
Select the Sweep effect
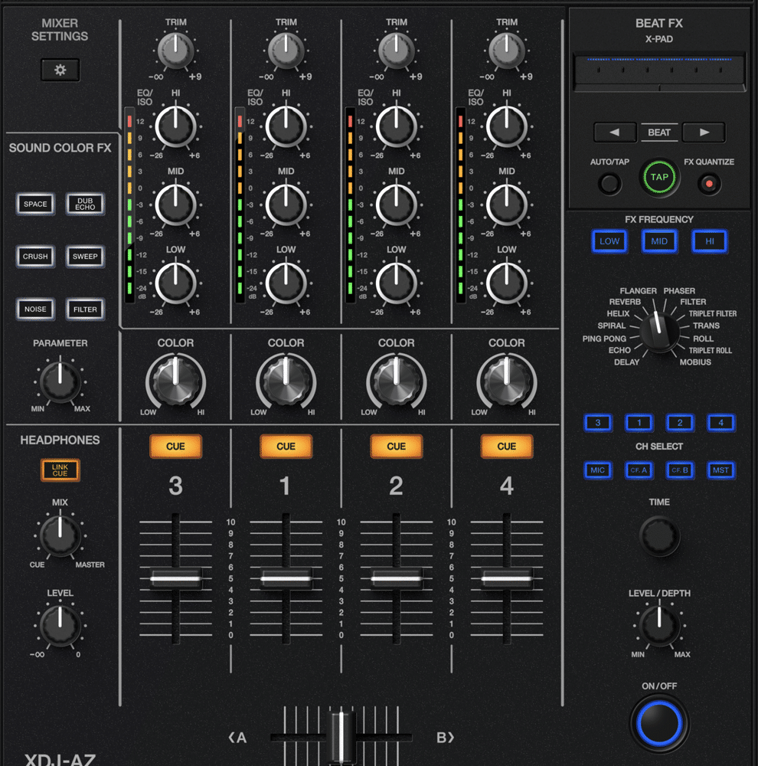85,257
